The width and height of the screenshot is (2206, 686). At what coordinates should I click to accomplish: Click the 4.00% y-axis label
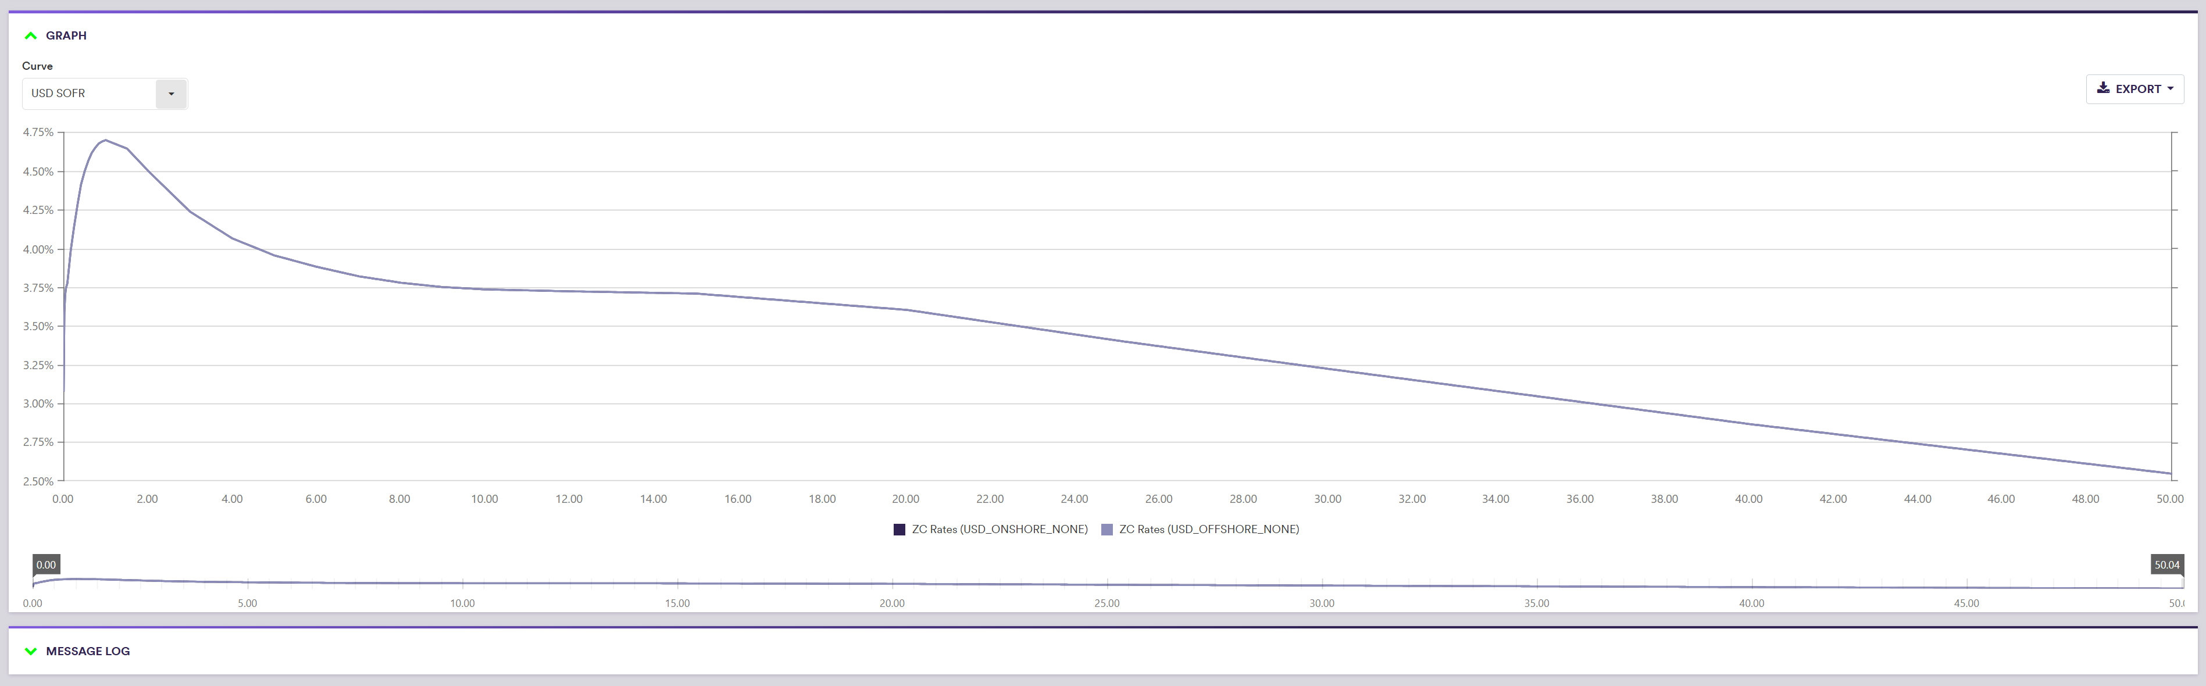click(x=38, y=249)
